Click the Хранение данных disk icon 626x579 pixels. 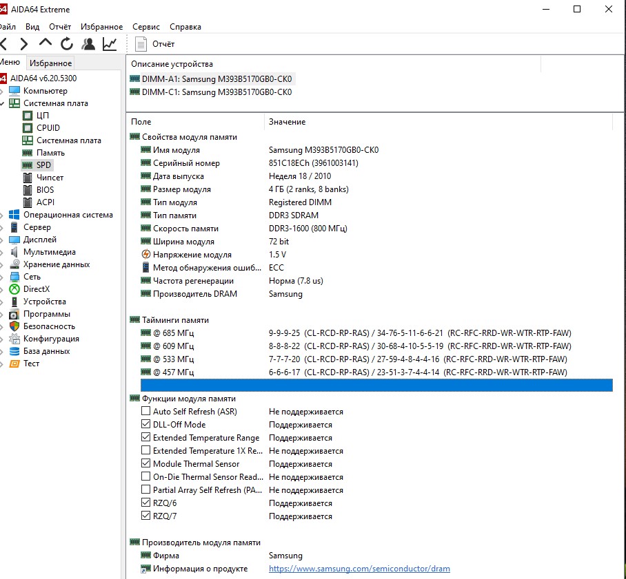point(14,264)
